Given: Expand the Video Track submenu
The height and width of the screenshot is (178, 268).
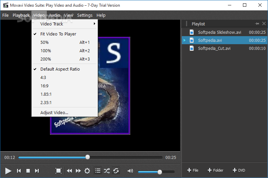Looking at the screenshot, I should coord(64,24).
